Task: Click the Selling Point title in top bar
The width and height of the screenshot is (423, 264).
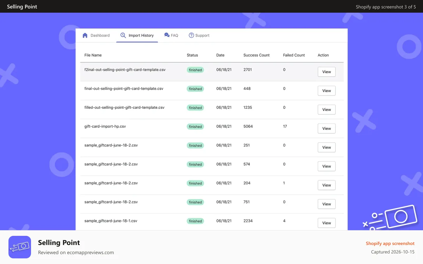Action: [22, 6]
